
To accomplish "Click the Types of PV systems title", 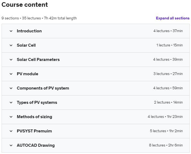I will [x=37, y=102].
